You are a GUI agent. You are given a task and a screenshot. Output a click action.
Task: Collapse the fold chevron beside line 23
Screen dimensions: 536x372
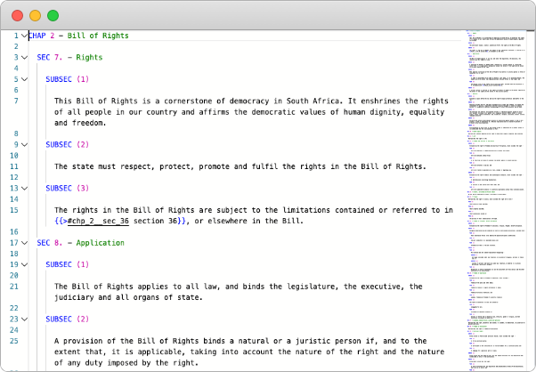tap(24, 319)
